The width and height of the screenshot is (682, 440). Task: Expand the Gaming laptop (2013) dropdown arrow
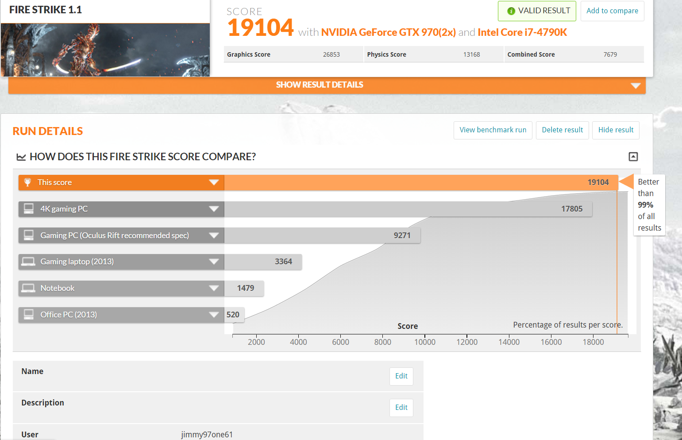[x=214, y=262]
